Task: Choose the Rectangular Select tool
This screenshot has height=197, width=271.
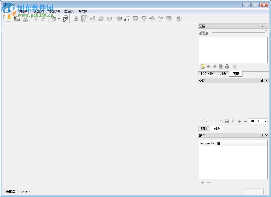Action: (109, 19)
